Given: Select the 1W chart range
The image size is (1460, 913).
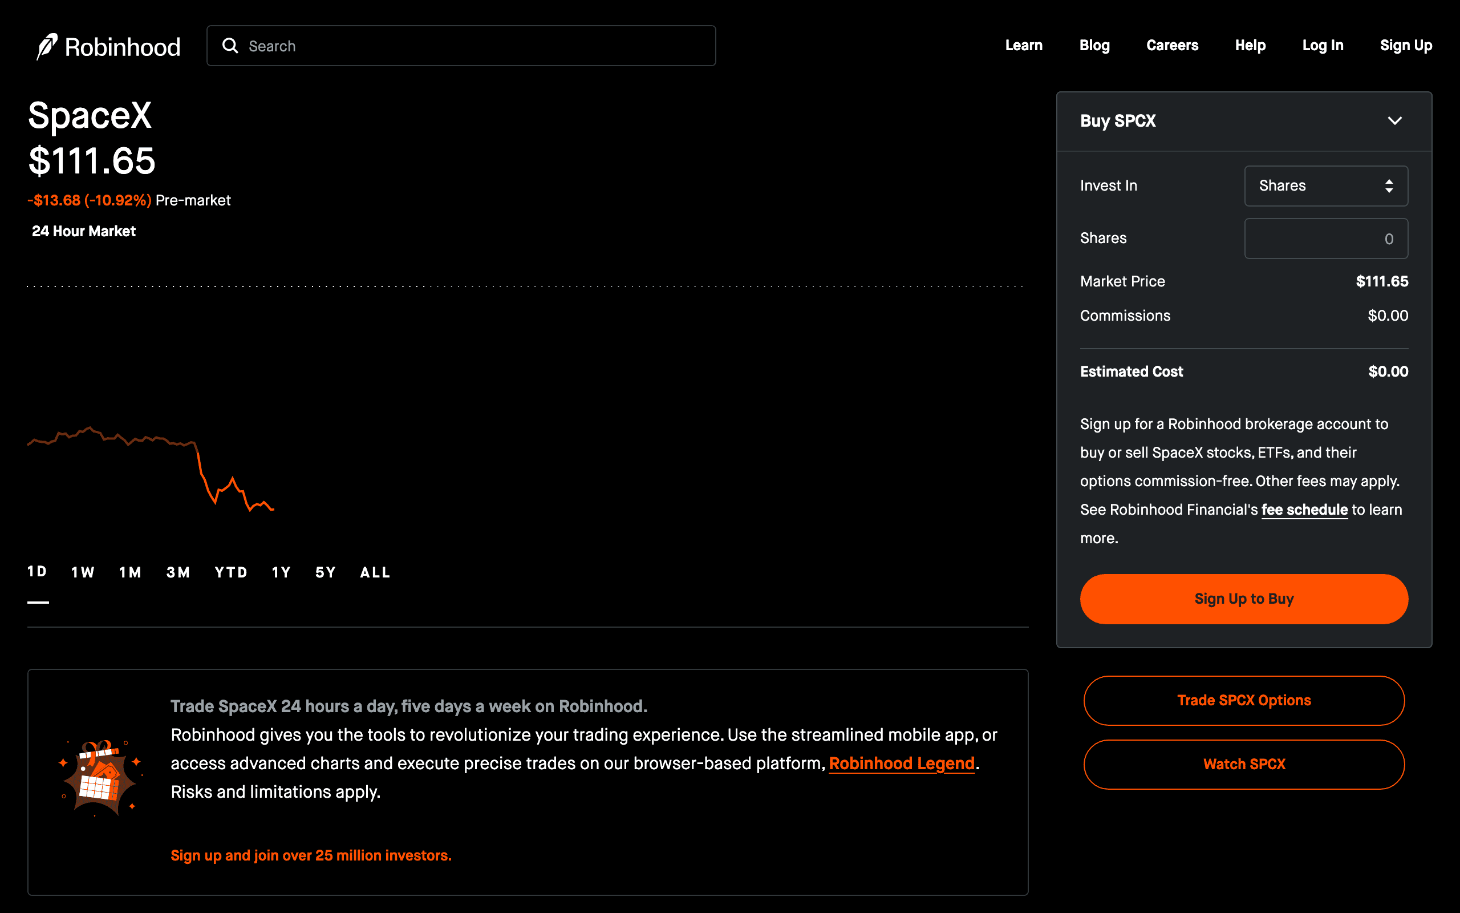Looking at the screenshot, I should 83,572.
